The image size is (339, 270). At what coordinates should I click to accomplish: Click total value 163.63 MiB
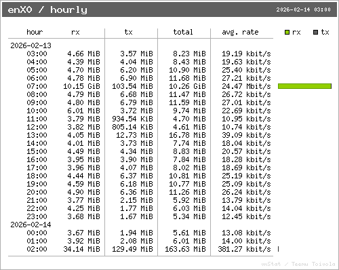[x=185, y=249]
